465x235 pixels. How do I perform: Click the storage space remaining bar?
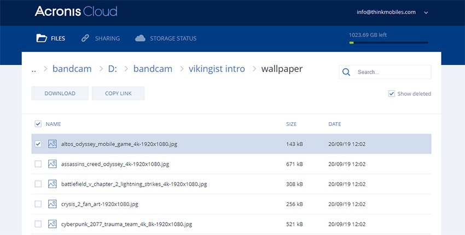click(388, 43)
